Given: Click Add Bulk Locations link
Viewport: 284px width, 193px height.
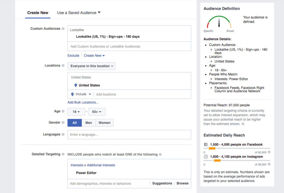Looking at the screenshot, I should (83, 102).
